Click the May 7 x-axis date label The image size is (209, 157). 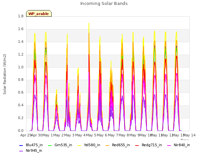click(x=113, y=135)
